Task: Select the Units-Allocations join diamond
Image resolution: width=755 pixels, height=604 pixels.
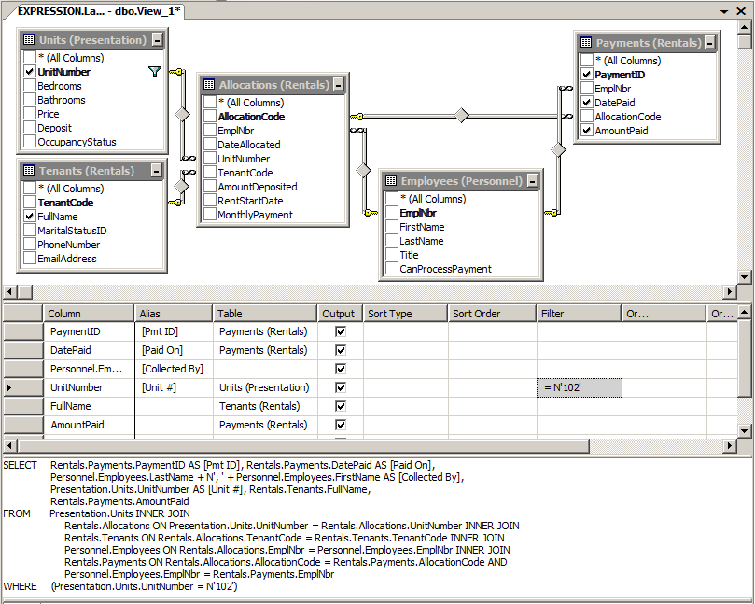Action: [182, 114]
